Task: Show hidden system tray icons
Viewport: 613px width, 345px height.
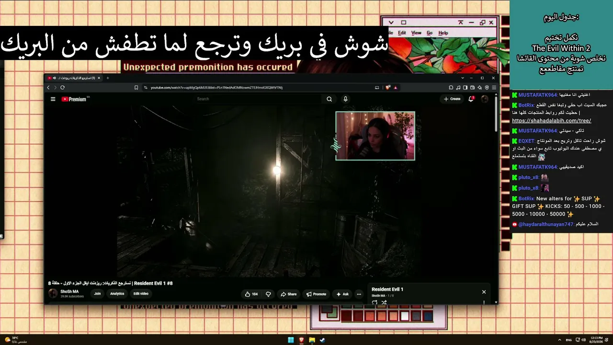Action: [560, 340]
